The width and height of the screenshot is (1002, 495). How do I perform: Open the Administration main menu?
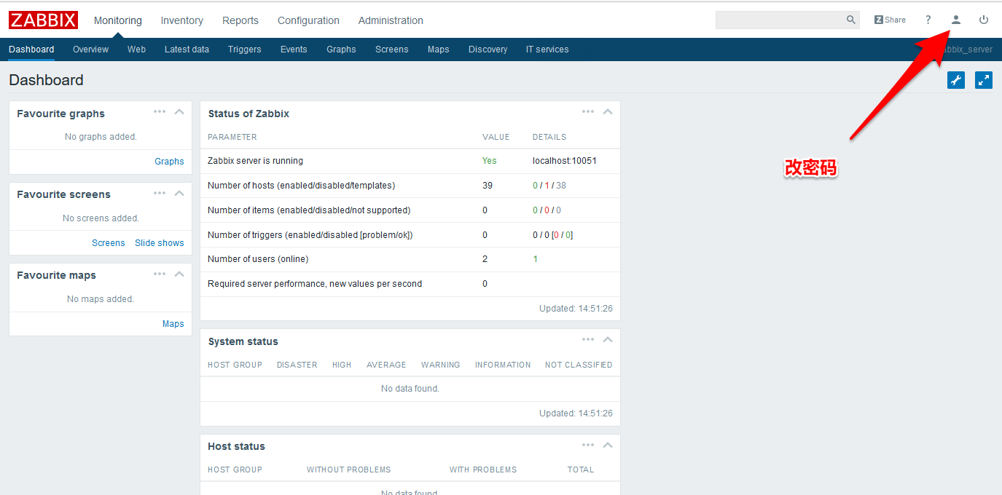(x=391, y=20)
